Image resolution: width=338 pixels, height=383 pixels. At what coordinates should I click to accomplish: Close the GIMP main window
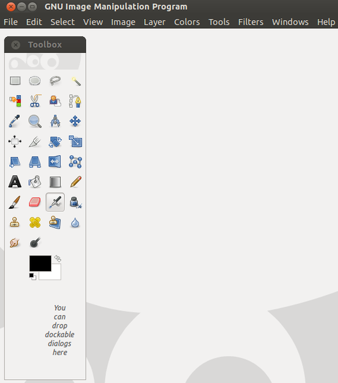coord(11,7)
